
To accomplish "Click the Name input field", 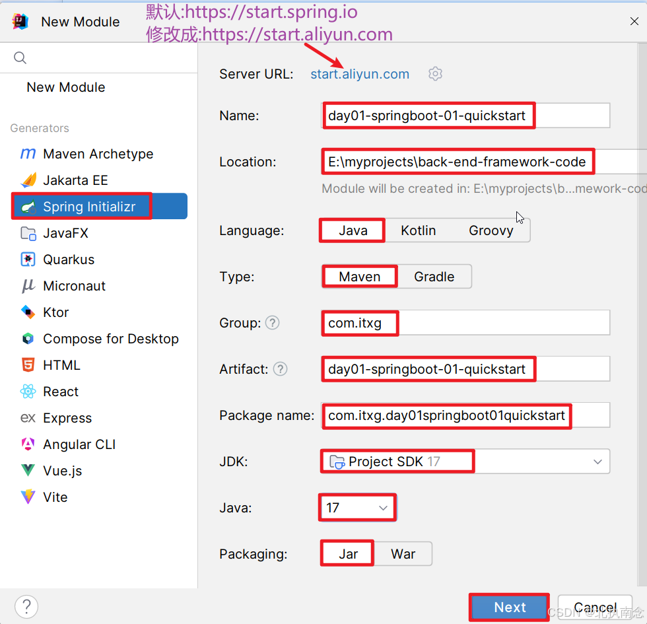I will 465,116.
